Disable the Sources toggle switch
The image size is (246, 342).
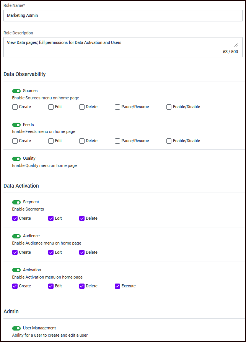[16, 91]
